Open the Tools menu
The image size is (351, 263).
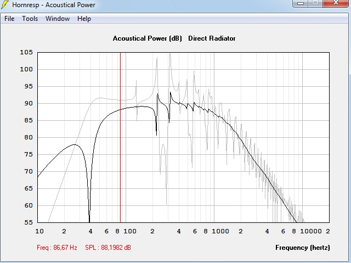point(30,19)
